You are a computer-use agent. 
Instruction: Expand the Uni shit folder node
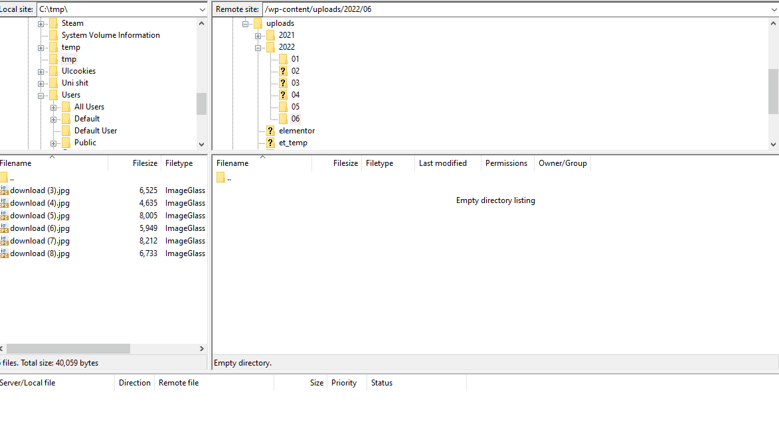tap(41, 84)
